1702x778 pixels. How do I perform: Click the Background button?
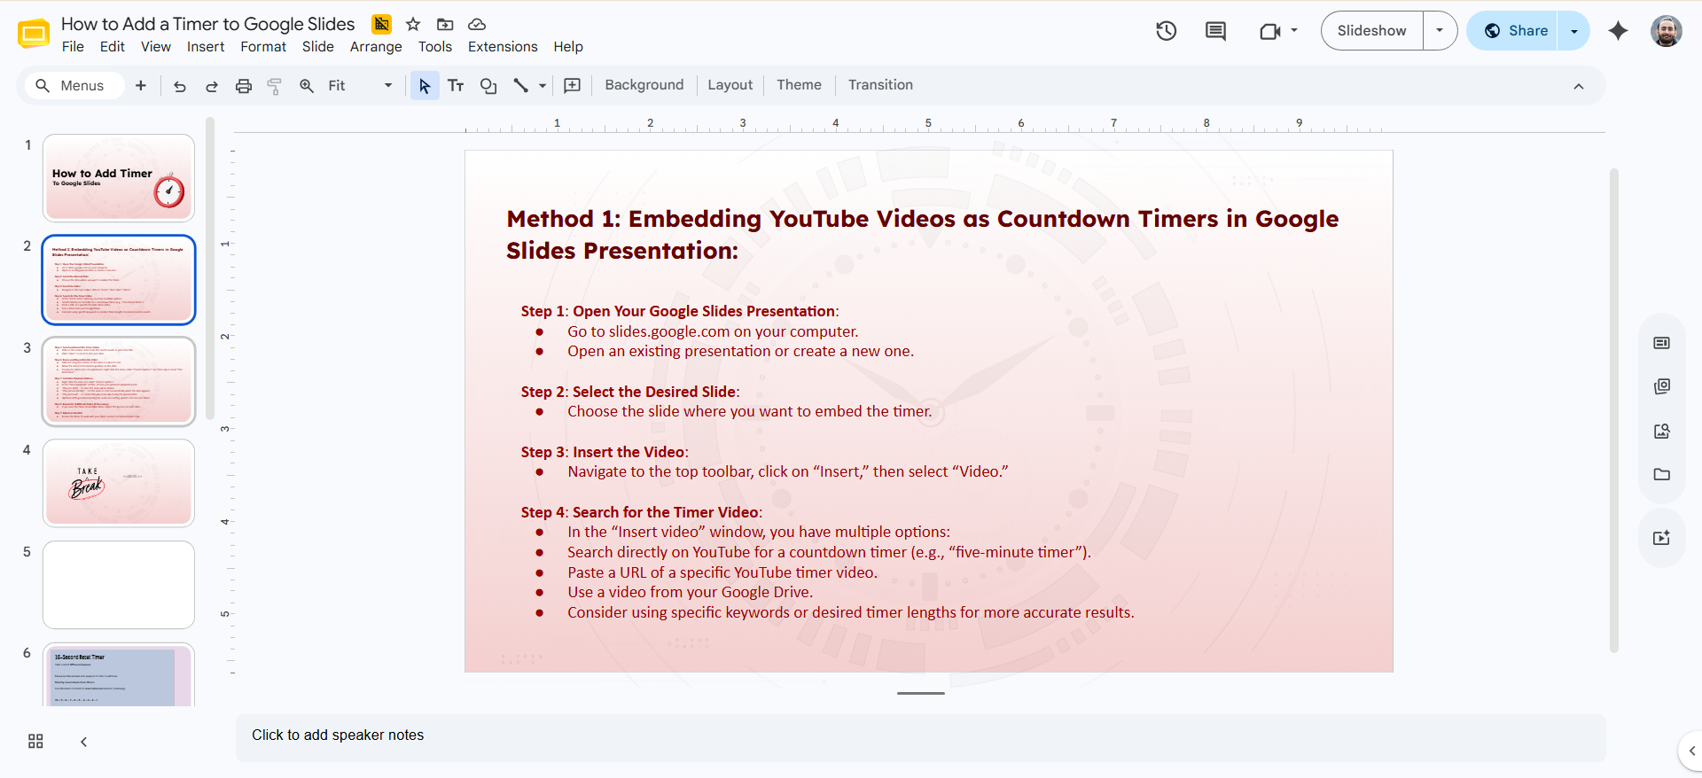click(x=644, y=85)
